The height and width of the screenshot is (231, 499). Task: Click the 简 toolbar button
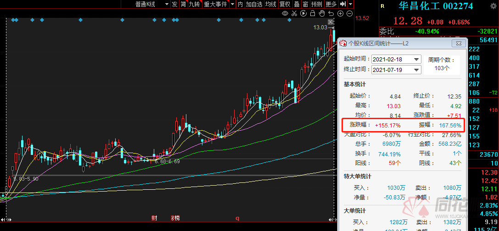[183, 4]
